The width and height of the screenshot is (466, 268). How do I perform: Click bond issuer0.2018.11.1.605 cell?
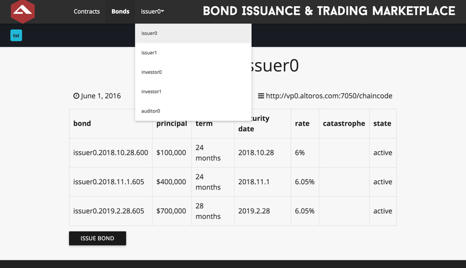click(111, 182)
